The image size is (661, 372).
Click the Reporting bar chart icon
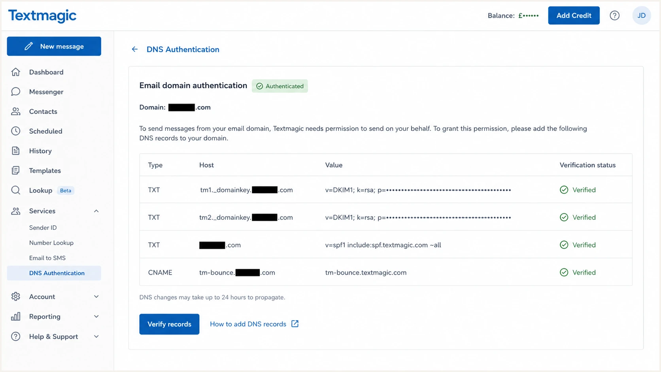coord(16,316)
